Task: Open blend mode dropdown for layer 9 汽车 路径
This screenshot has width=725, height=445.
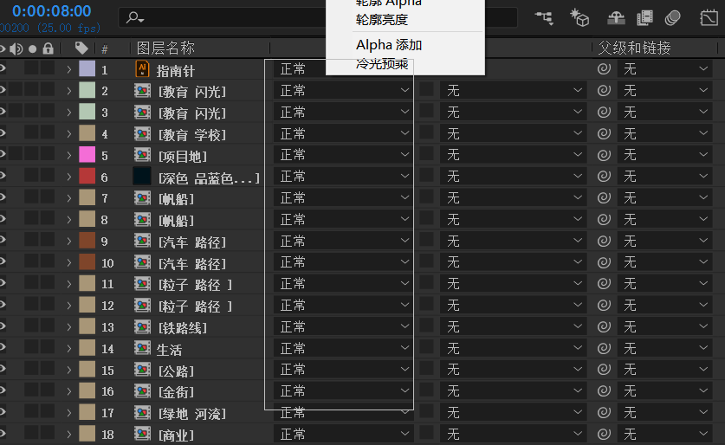Action: point(343,242)
